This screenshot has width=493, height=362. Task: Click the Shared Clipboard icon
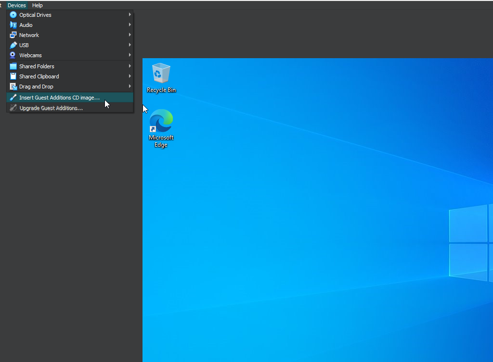pos(13,76)
